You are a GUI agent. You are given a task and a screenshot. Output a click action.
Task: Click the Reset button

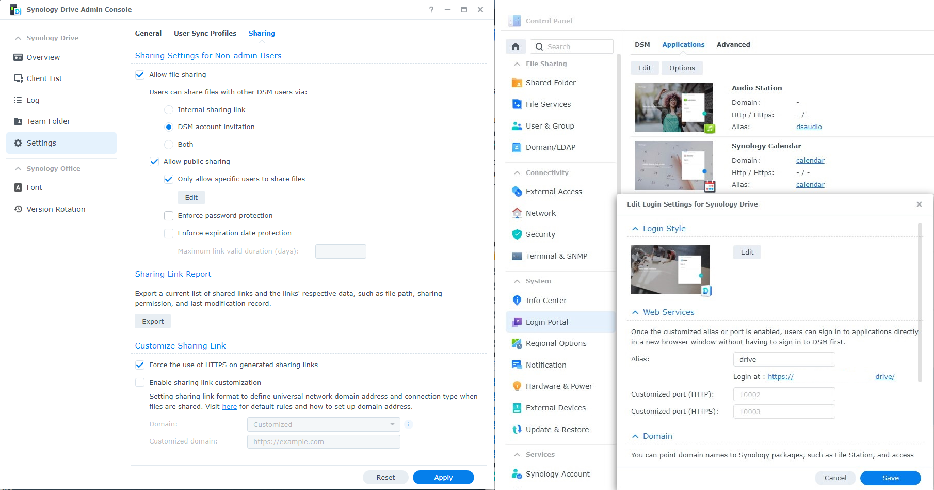(x=385, y=477)
